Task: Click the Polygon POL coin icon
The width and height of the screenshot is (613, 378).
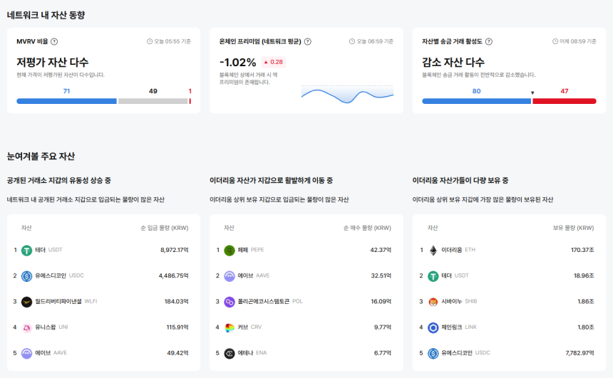Action: (229, 302)
